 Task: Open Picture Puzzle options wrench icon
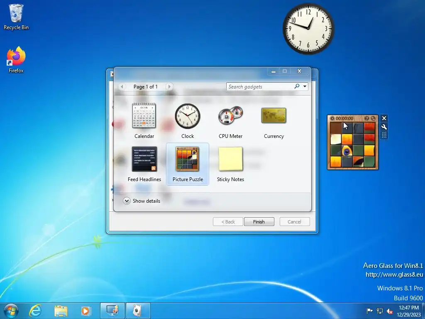(x=384, y=127)
